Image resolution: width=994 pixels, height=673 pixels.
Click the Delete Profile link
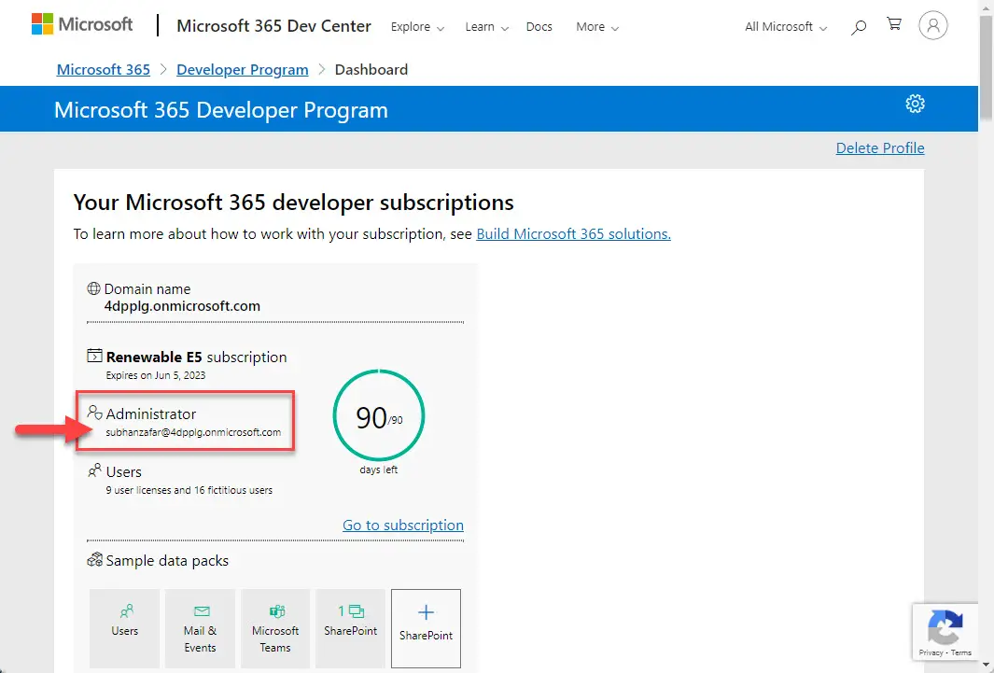click(880, 147)
